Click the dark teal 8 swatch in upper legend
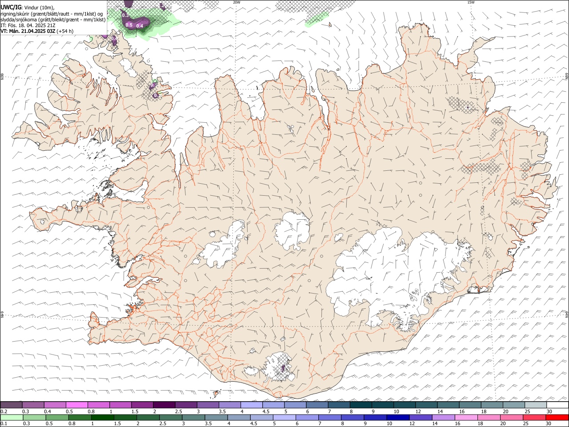 [361, 405]
